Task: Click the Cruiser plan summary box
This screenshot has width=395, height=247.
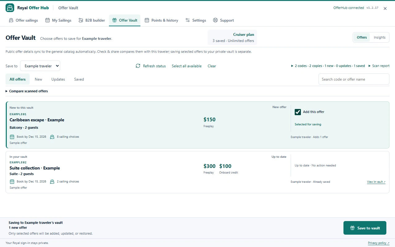Action: (x=232, y=37)
